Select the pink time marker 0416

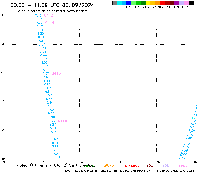[x=63, y=121]
